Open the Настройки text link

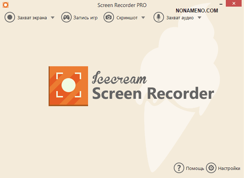click(229, 168)
